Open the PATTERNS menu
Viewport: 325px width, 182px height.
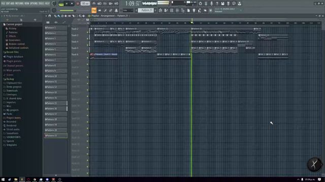tap(19, 4)
